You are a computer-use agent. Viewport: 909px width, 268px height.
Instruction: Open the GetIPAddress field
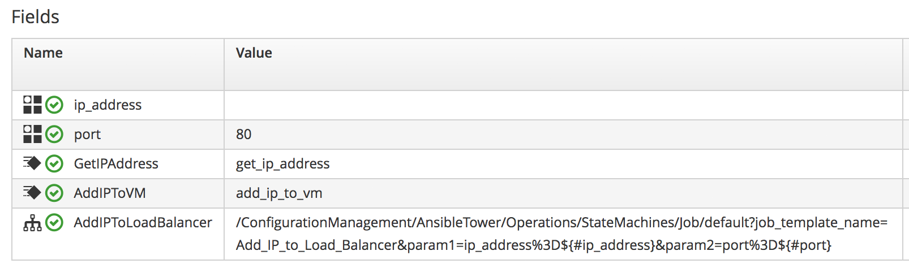click(x=116, y=164)
